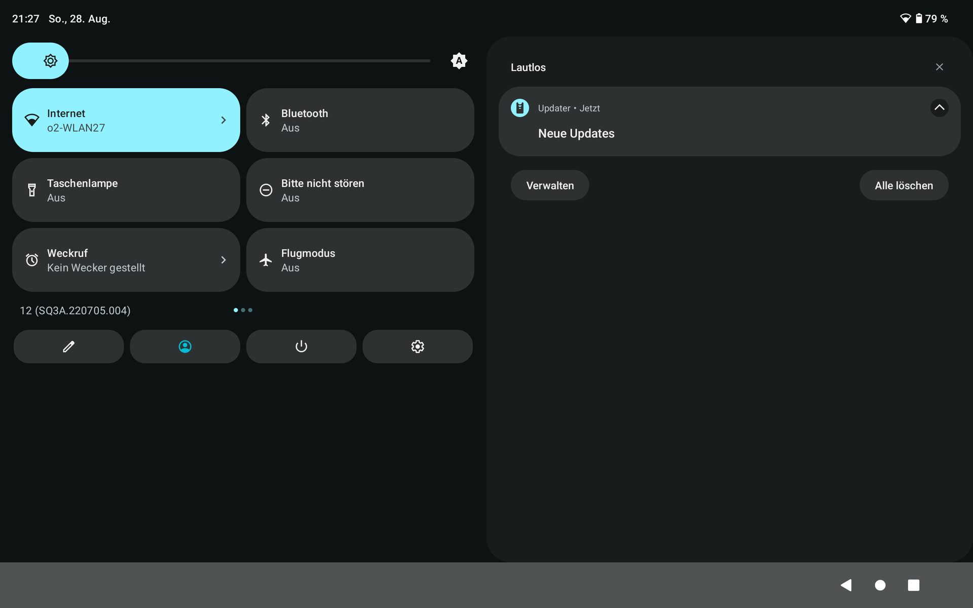Click the Verwalten button
The width and height of the screenshot is (973, 608).
coord(550,185)
